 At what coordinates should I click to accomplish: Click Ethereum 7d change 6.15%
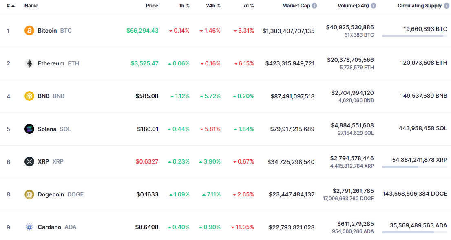(x=244, y=63)
